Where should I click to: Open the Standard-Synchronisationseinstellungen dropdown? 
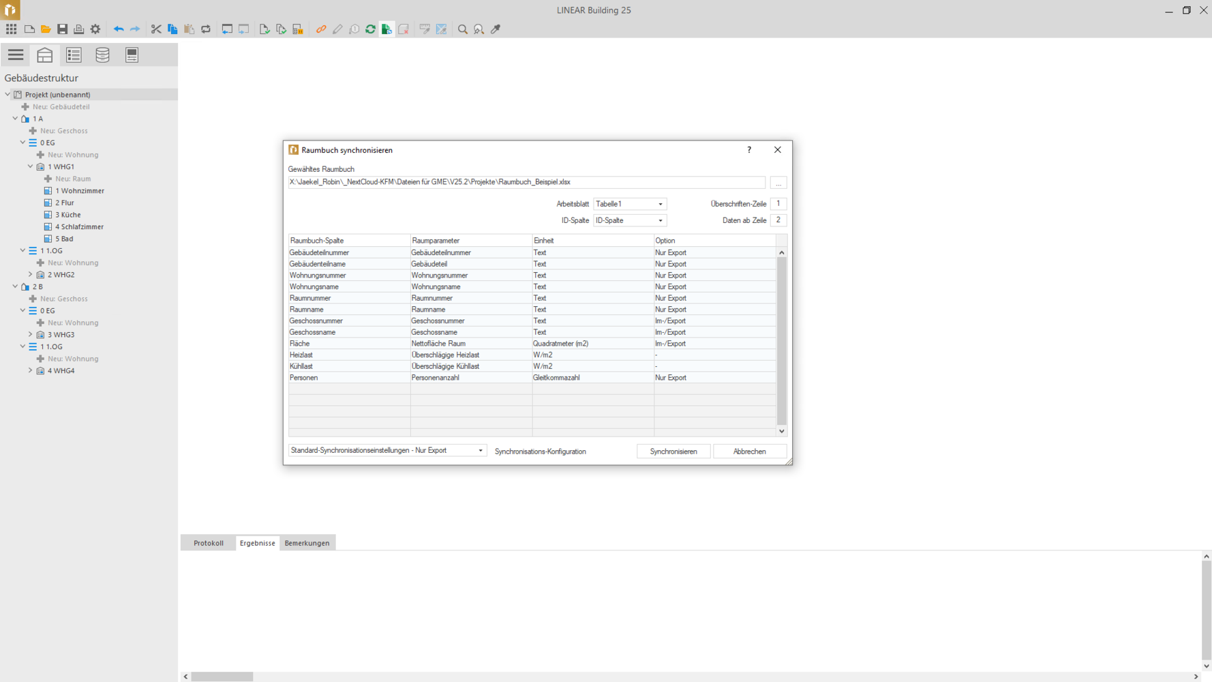pos(387,451)
